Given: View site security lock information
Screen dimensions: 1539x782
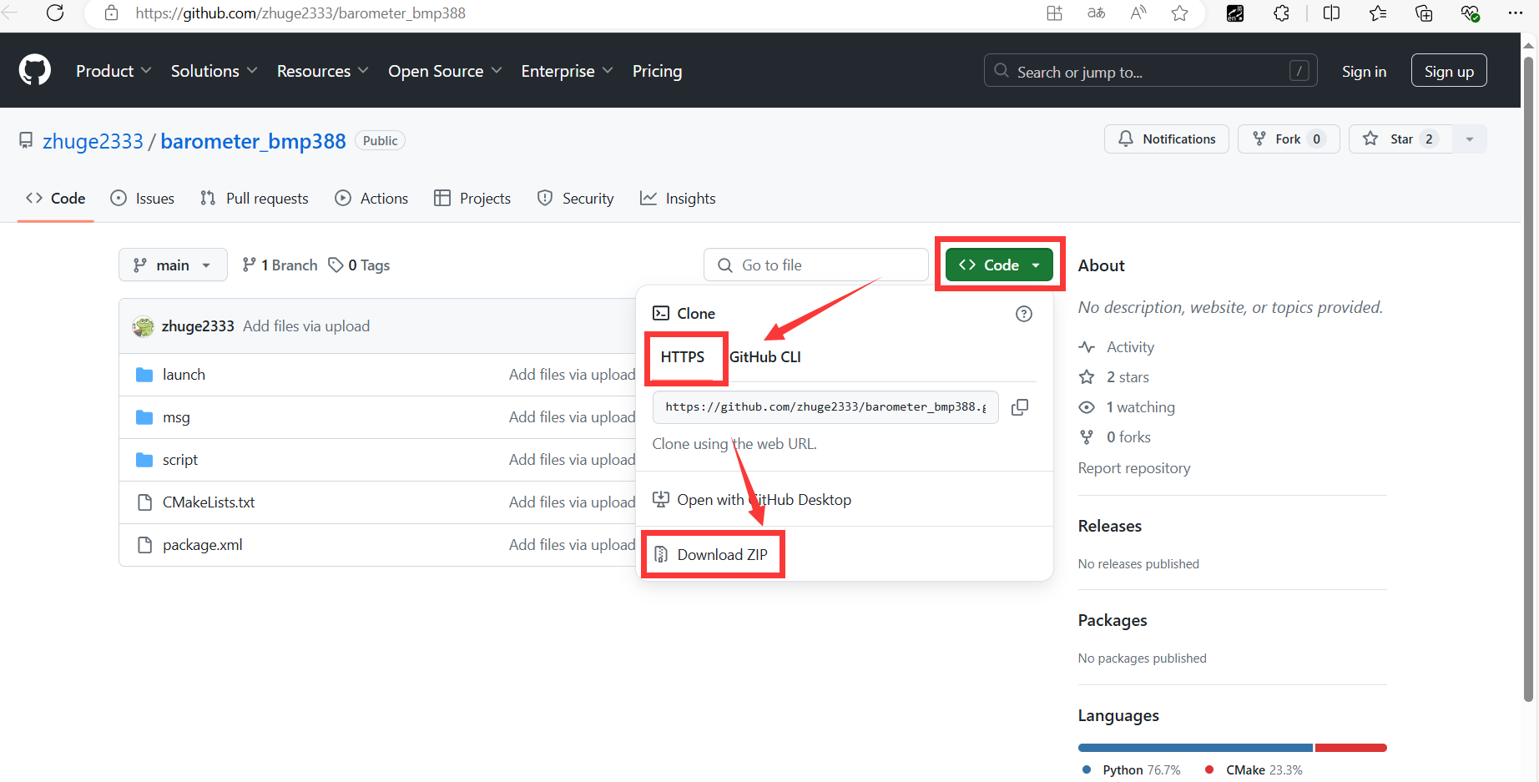Looking at the screenshot, I should (111, 13).
